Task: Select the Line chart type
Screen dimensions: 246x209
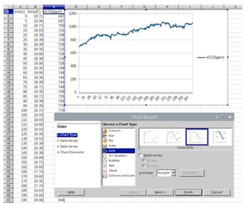Action: [x=119, y=151]
